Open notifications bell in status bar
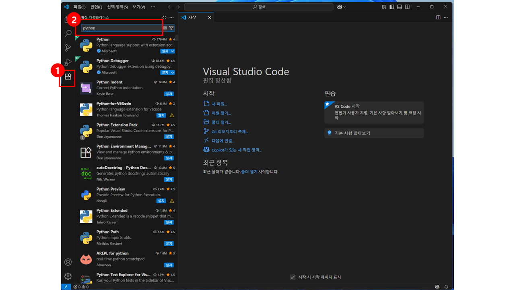Image resolution: width=515 pixels, height=290 pixels. (x=446, y=287)
